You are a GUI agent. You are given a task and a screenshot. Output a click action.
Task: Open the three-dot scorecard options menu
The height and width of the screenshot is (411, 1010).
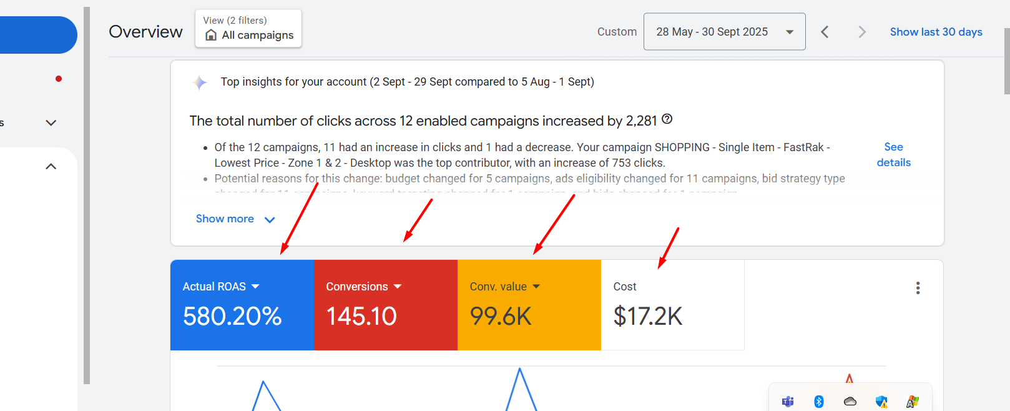click(x=918, y=288)
